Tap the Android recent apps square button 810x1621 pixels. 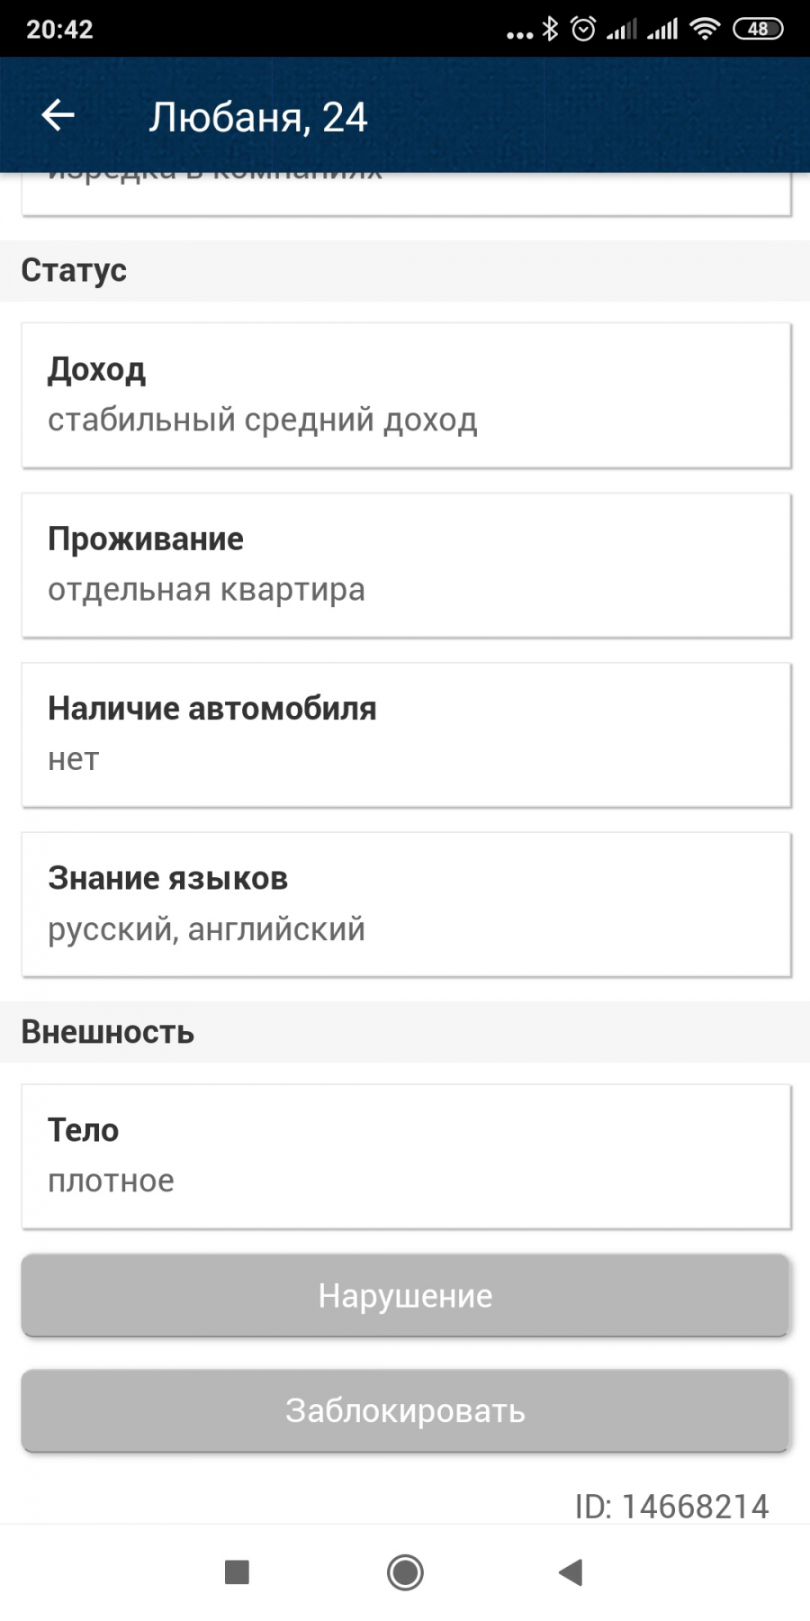pyautogui.click(x=237, y=1572)
